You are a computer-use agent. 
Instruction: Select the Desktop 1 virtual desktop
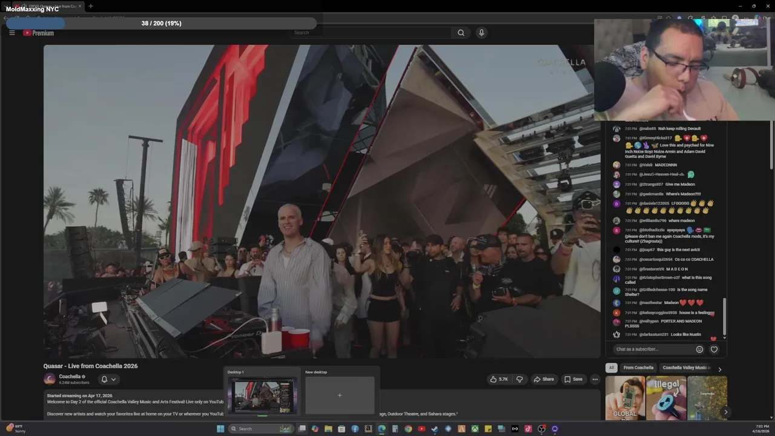coord(262,392)
